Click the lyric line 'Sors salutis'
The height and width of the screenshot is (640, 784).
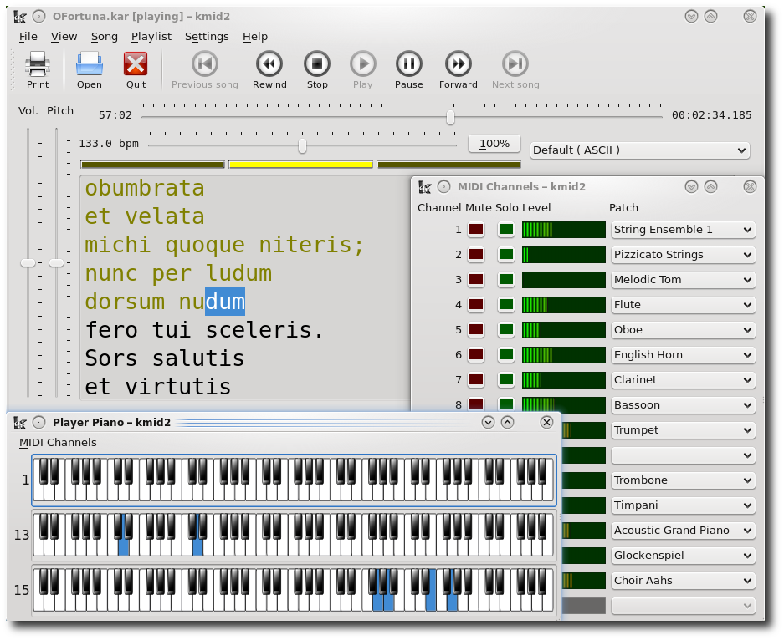pyautogui.click(x=165, y=358)
